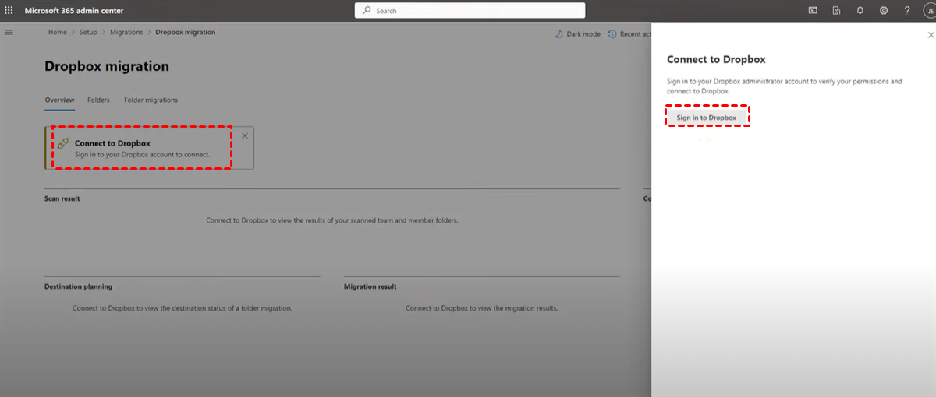Image resolution: width=936 pixels, height=397 pixels.
Task: Open the JE account avatar menu
Action: click(x=928, y=11)
